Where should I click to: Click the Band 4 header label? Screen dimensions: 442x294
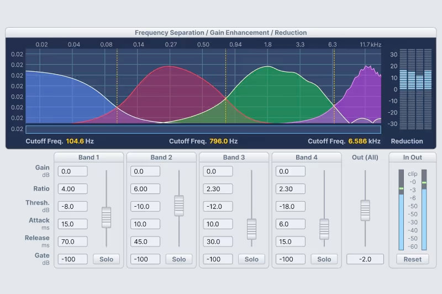[307, 158]
